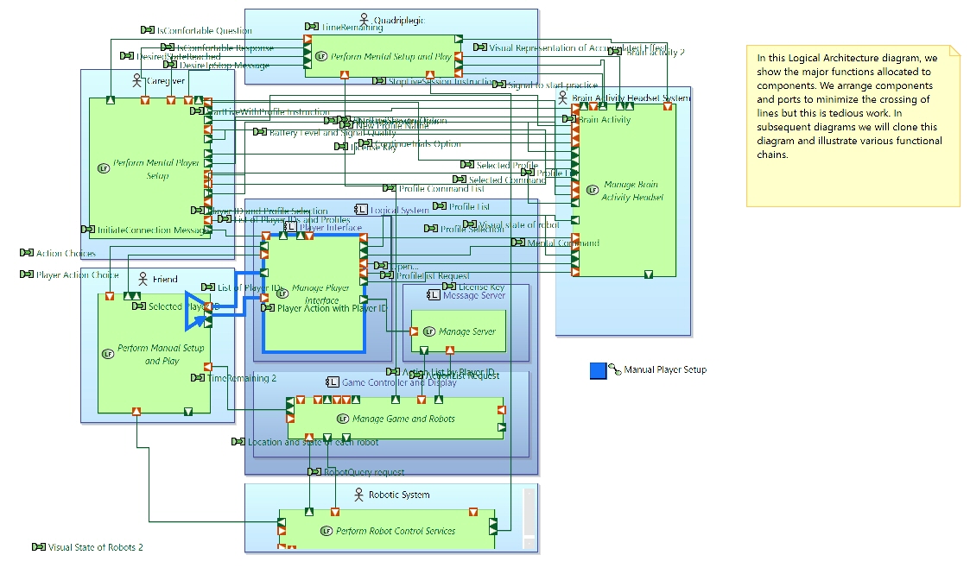970x574 pixels.
Task: Click the functional chain icon beside Manual Player Setup
Action: point(614,369)
